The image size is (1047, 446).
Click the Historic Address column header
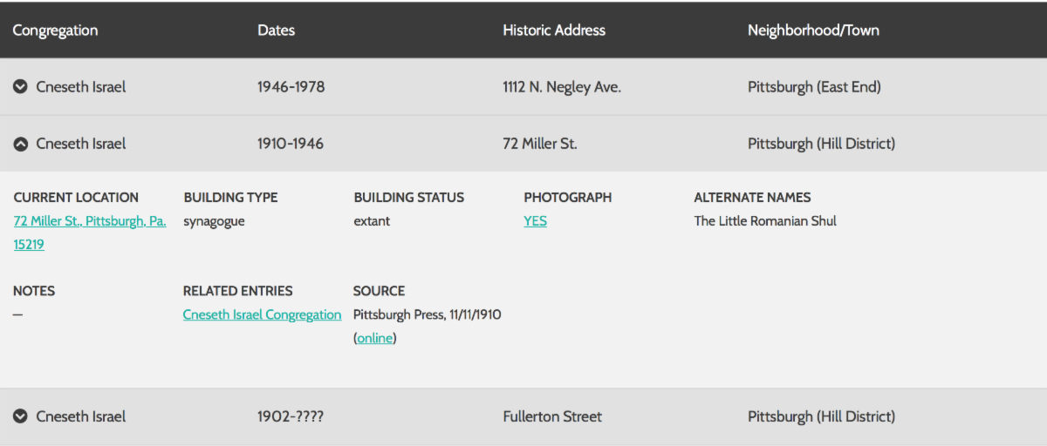click(x=554, y=30)
